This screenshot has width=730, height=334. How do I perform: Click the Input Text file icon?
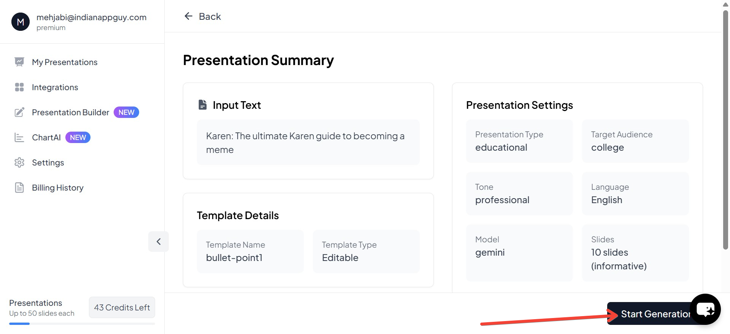point(203,105)
